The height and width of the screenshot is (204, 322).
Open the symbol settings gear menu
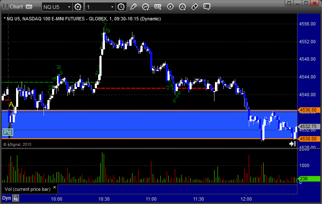coord(78,7)
